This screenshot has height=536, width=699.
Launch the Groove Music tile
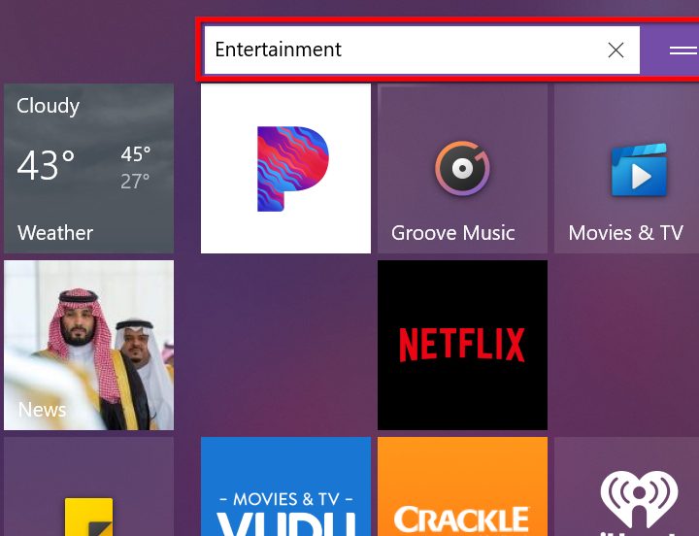pyautogui.click(x=462, y=169)
